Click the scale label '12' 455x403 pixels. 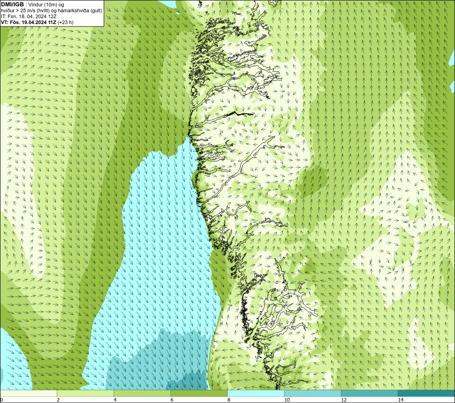click(344, 400)
